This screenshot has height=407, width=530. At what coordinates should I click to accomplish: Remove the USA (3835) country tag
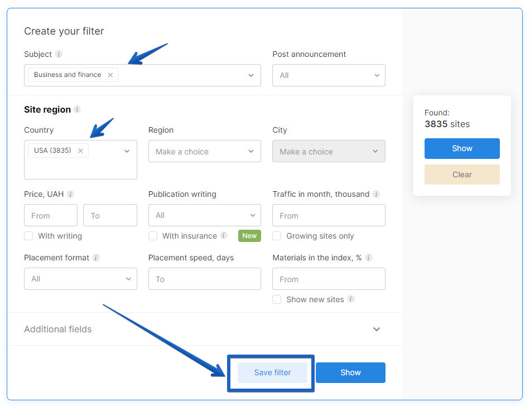[80, 151]
